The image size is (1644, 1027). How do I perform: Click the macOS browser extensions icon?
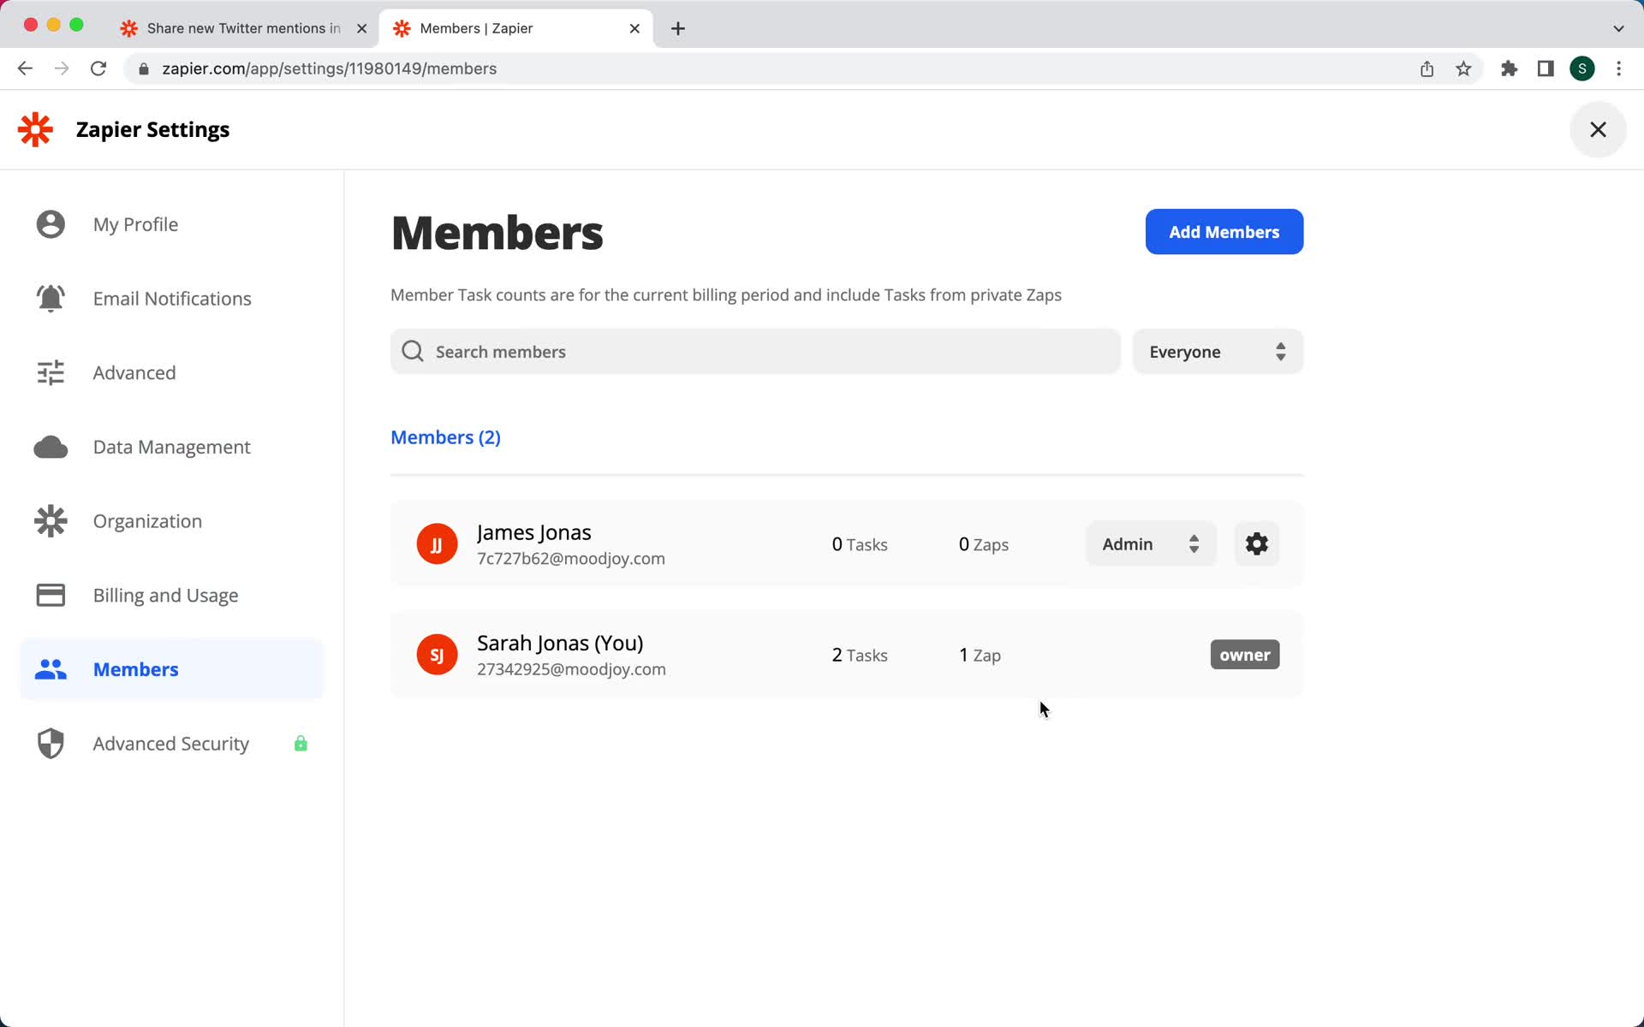[1510, 68]
